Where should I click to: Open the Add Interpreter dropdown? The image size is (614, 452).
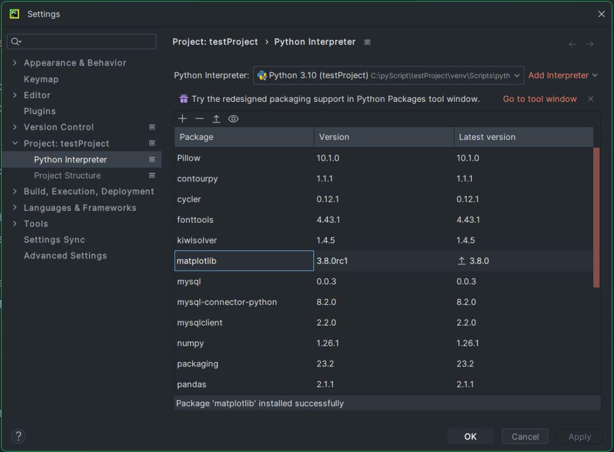563,76
